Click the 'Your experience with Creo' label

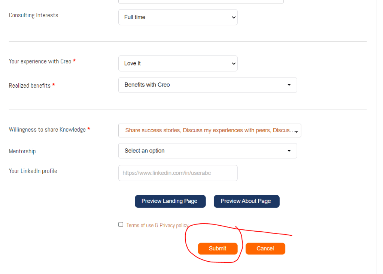(40, 61)
